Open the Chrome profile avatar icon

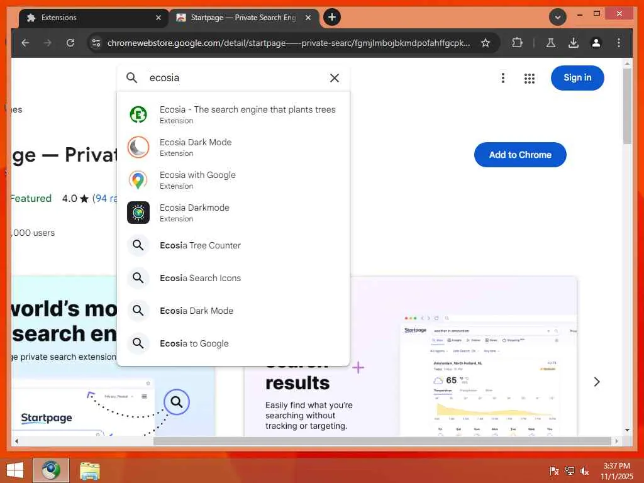596,43
